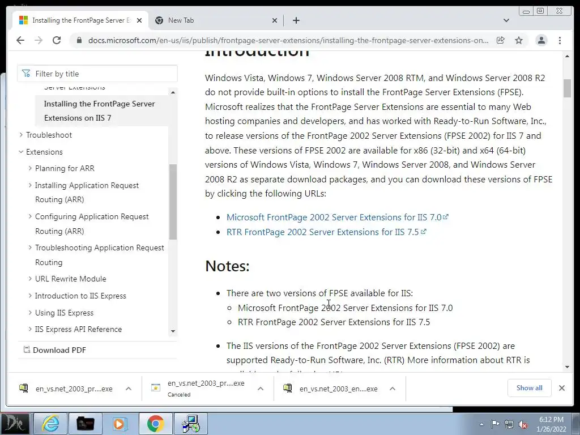Open the network computers taskbar app
Viewport: 580px width, 435px height.
191,424
